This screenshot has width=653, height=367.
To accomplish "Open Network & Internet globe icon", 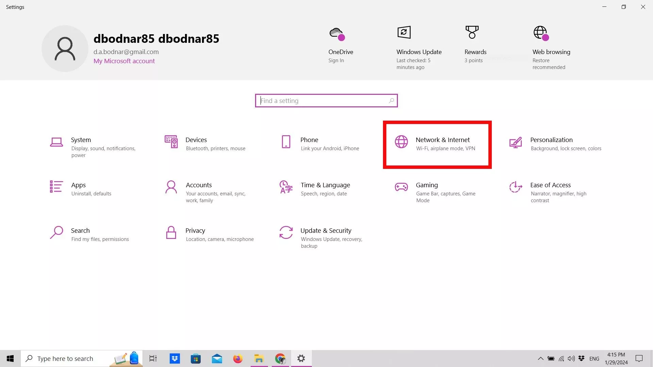I will 401,142.
